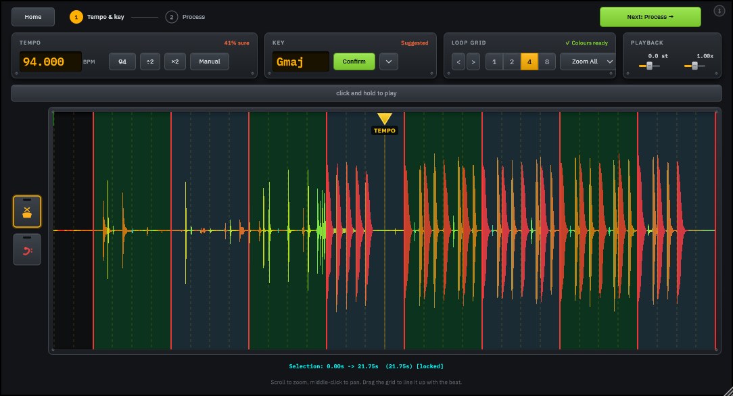
Task: Open the Zoom All dropdown
Action: [x=588, y=61]
